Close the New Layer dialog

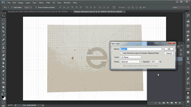tap(172, 43)
